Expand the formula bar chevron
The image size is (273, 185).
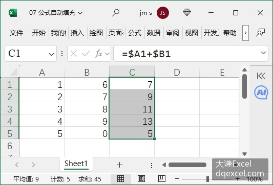(x=263, y=53)
